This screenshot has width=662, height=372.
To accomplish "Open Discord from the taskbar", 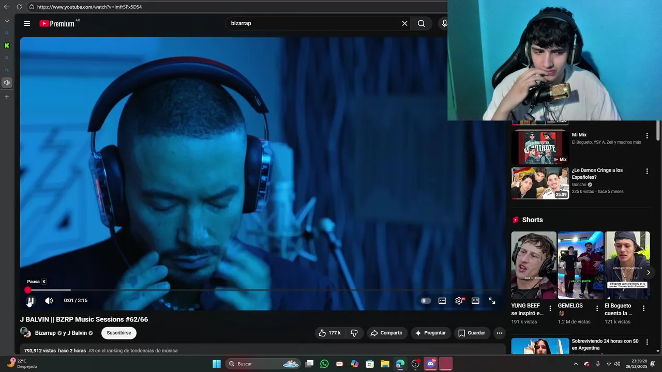I will point(430,364).
